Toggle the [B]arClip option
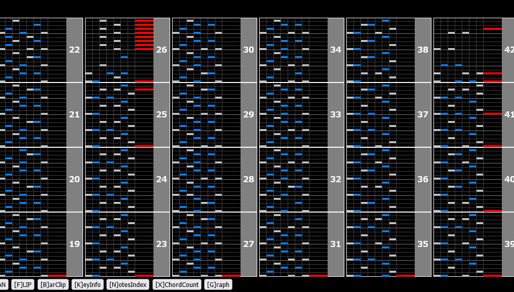Image resolution: width=514 pixels, height=292 pixels. [53, 284]
